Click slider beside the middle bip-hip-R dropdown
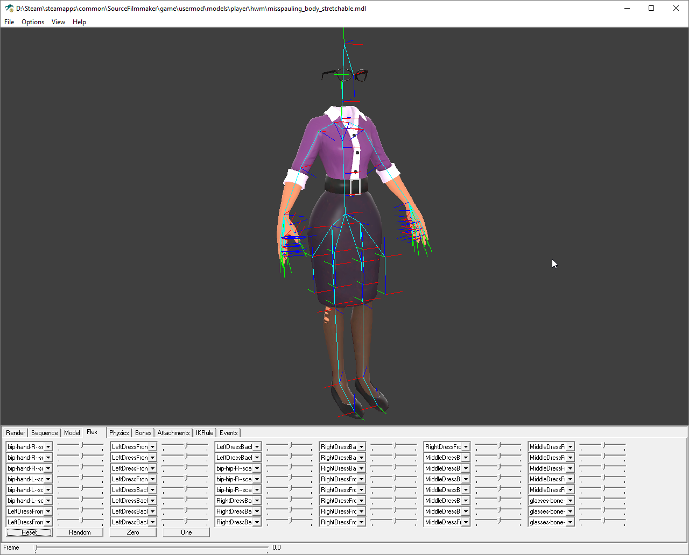The height and width of the screenshot is (555, 689). tap(289, 479)
